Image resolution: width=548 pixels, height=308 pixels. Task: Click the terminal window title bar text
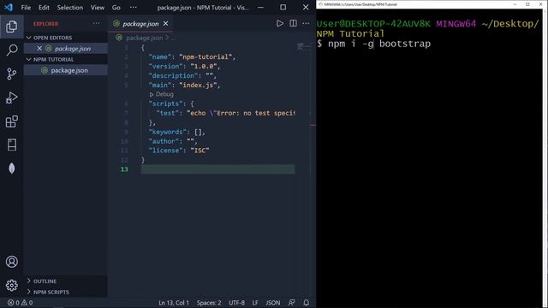pyautogui.click(x=360, y=4)
